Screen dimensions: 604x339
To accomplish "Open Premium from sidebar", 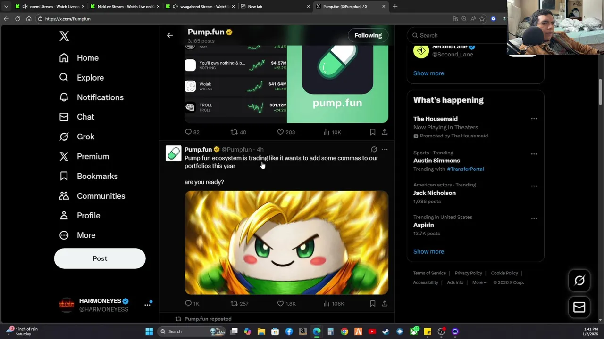I will click(84, 156).
